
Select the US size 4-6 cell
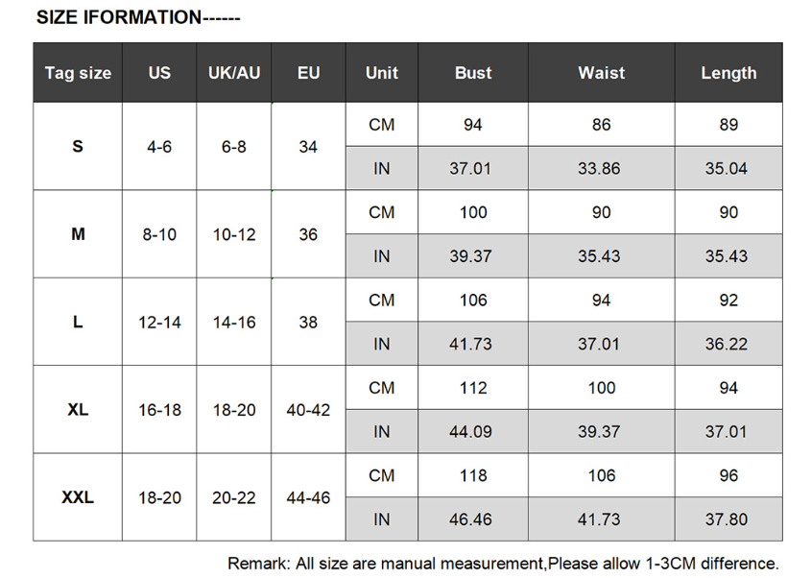click(x=159, y=147)
